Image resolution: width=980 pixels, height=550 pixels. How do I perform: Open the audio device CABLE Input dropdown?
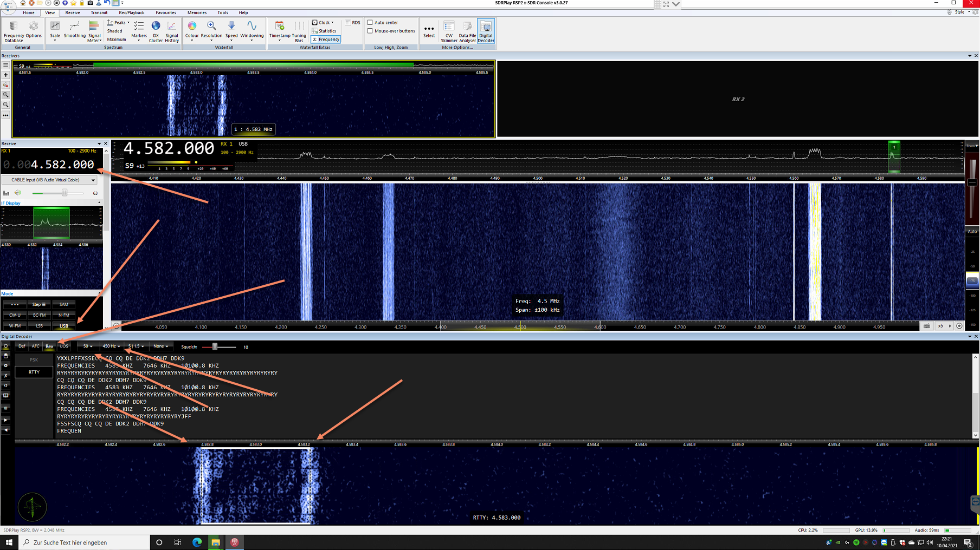49,180
